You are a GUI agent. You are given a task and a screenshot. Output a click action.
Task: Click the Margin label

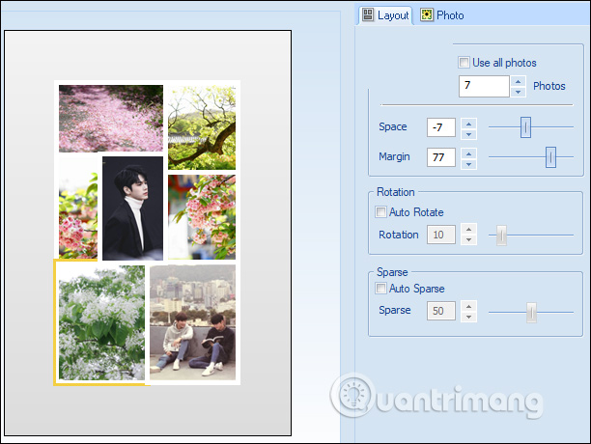pos(394,156)
